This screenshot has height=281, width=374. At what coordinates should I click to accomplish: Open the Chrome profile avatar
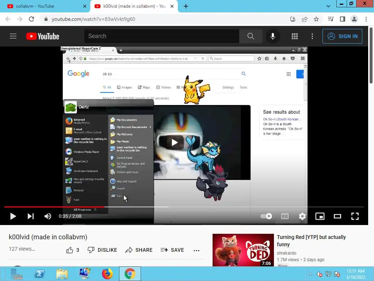pos(354,19)
